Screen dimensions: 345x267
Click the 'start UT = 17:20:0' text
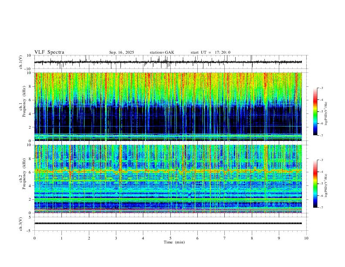coord(210,52)
